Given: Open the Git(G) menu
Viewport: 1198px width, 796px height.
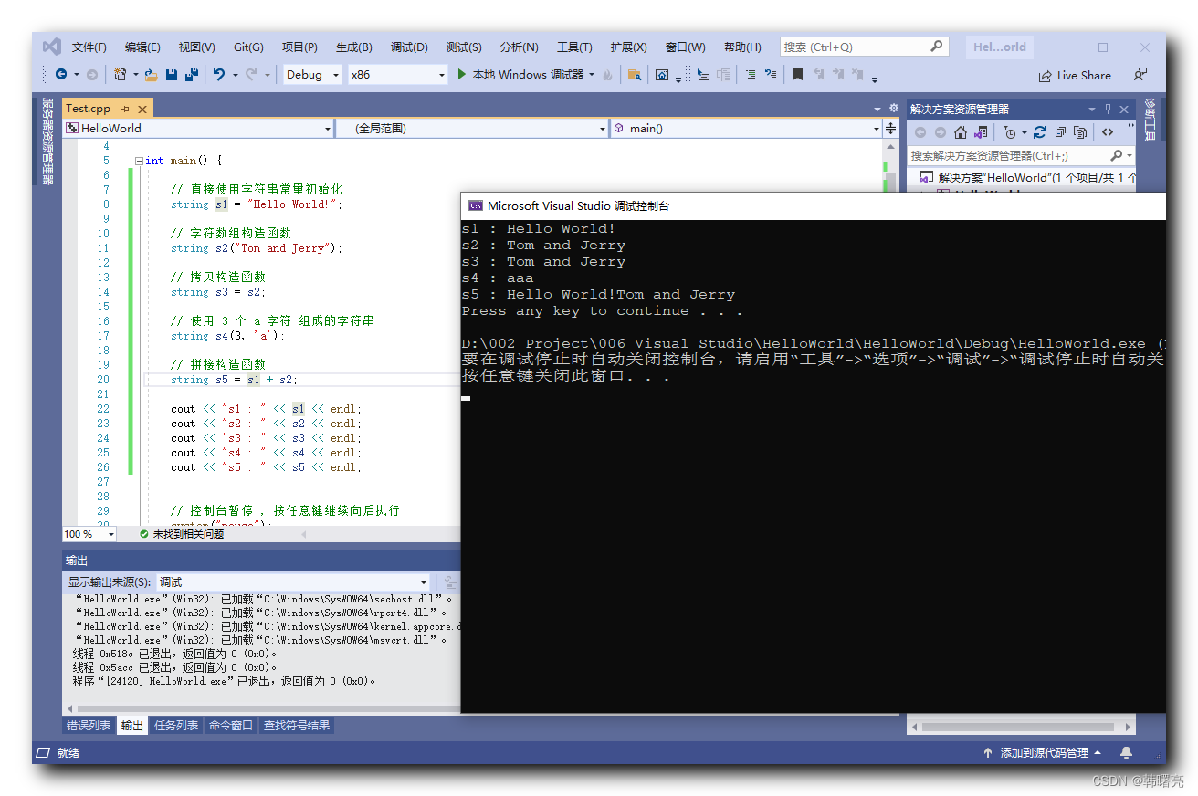Looking at the screenshot, I should 248,47.
